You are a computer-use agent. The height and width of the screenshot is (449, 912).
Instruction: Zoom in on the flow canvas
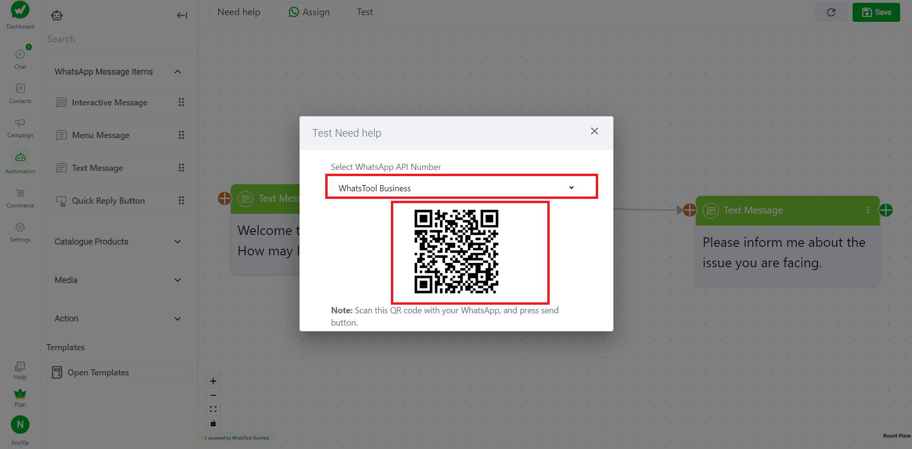(x=213, y=381)
